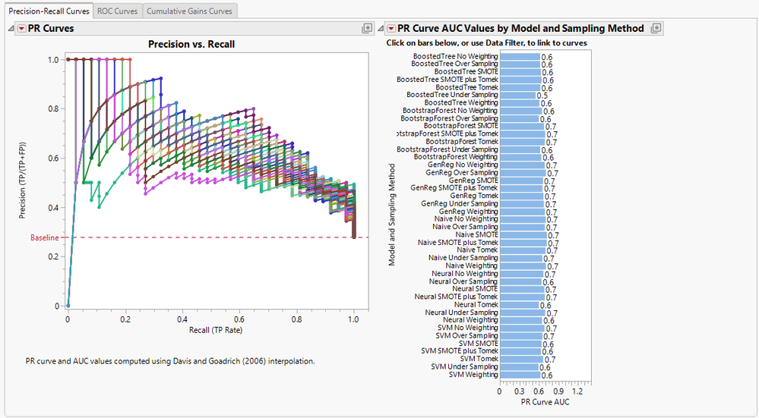Click the BootstrapForest Over Sampling bar
The image size is (759, 418).
point(520,118)
